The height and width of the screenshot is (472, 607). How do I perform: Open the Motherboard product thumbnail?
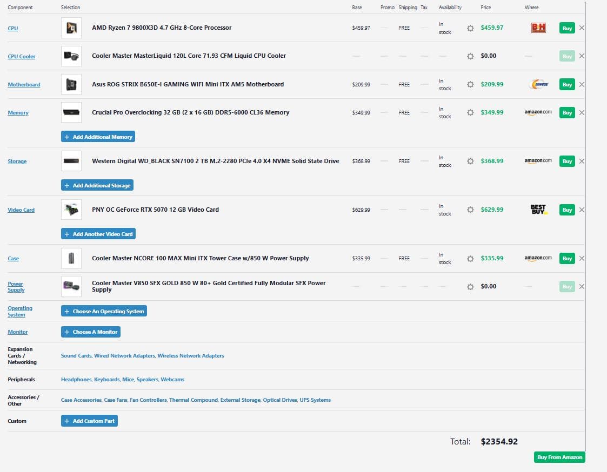[71, 84]
